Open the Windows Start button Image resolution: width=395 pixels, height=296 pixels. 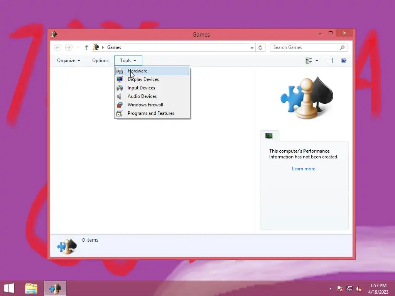click(9, 288)
